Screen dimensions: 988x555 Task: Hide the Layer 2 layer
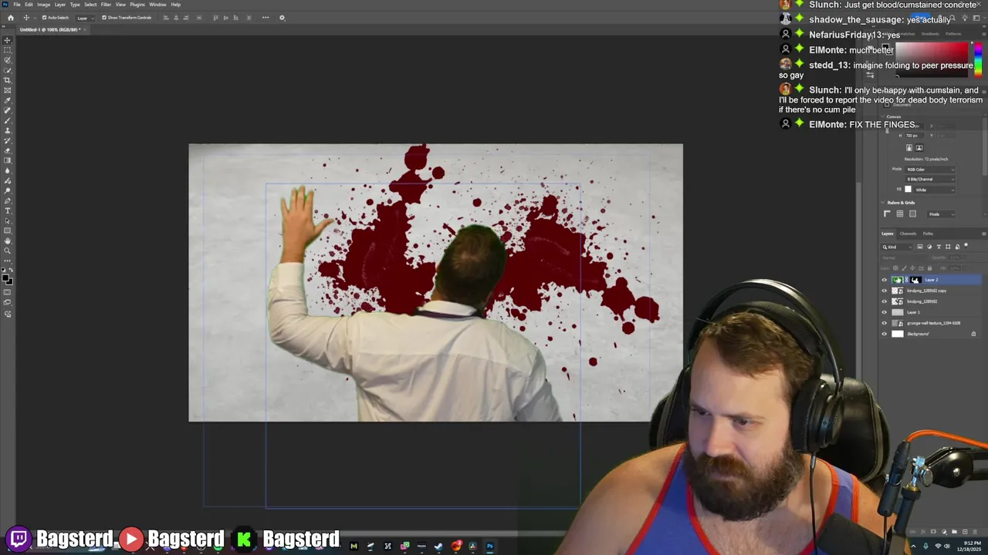tap(885, 280)
